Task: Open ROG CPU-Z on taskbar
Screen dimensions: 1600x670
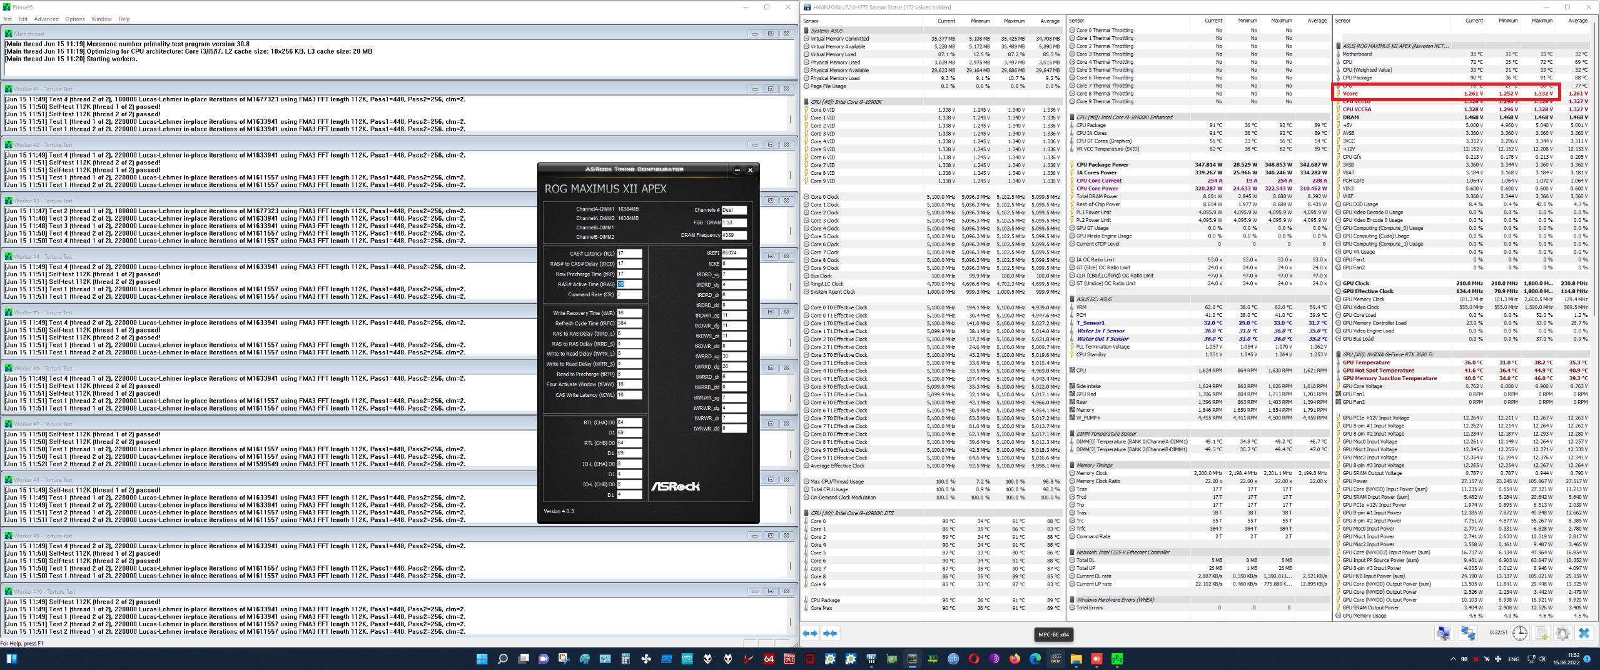Action: pos(789,659)
